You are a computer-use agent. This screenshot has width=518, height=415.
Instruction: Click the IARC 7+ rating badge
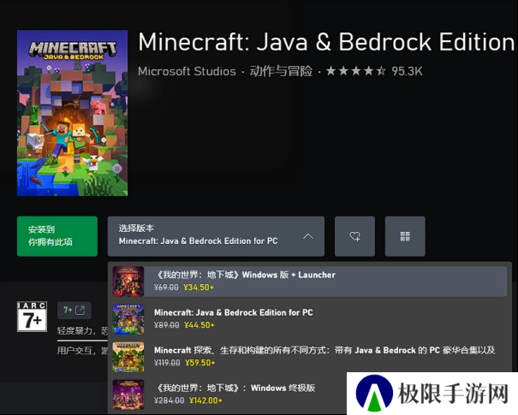[32, 317]
